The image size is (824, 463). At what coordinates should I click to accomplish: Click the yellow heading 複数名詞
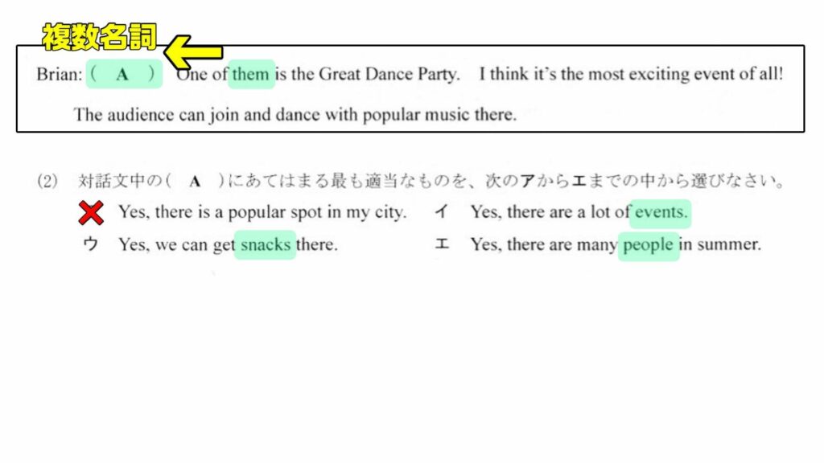100,37
